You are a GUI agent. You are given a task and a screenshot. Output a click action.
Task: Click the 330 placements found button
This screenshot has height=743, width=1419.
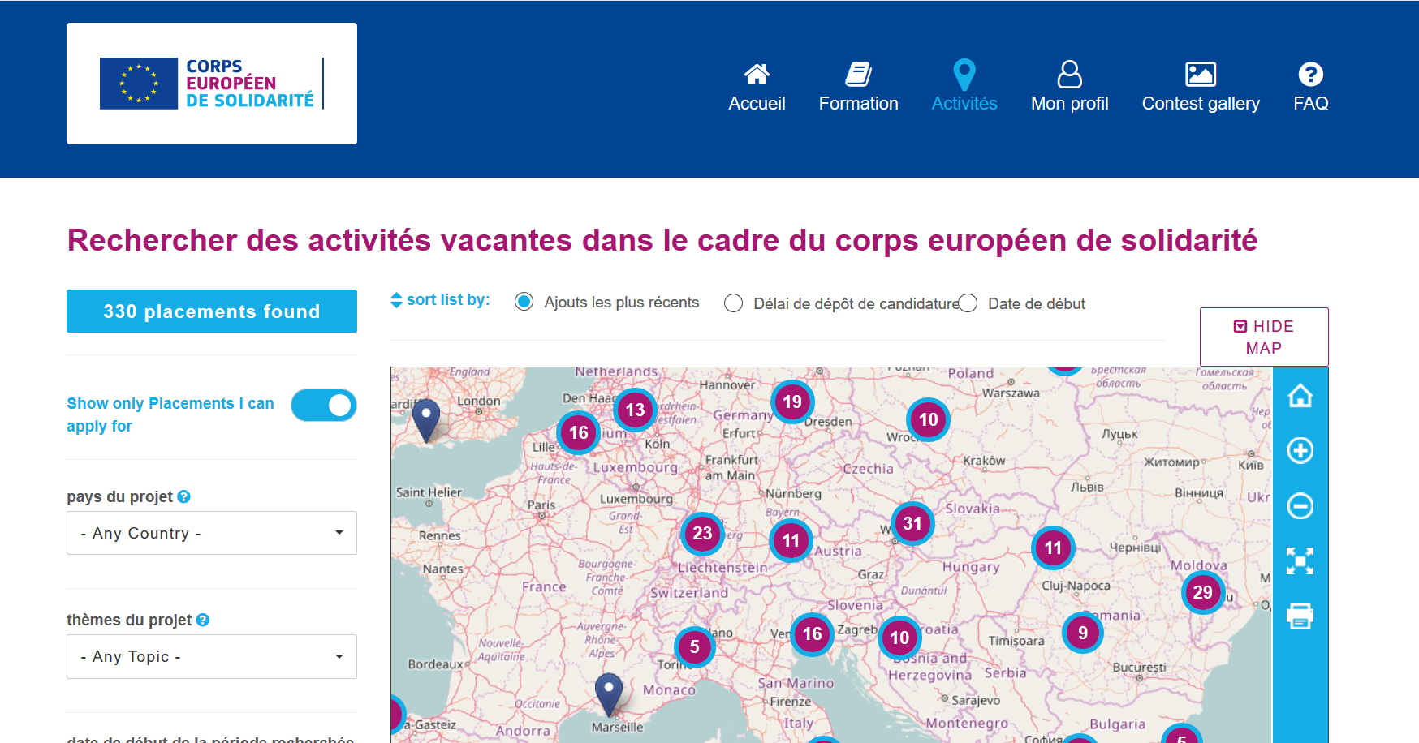click(x=211, y=311)
